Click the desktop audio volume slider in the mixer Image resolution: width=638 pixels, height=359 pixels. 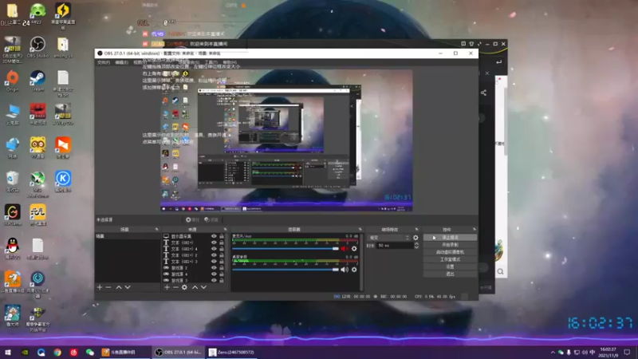(286, 270)
